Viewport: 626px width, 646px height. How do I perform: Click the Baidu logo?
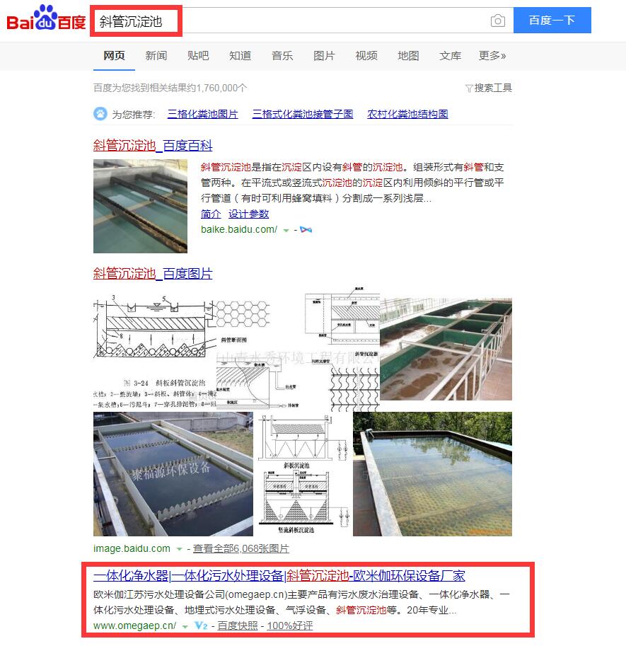(46, 18)
